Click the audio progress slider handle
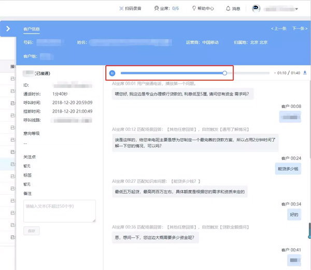This screenshot has height=270, width=311. point(224,73)
